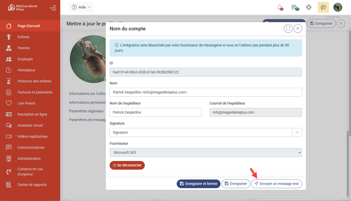Open Informations sur l'utilisateur tab
Screen dimensions: 351x201
pyautogui.click(x=87, y=94)
